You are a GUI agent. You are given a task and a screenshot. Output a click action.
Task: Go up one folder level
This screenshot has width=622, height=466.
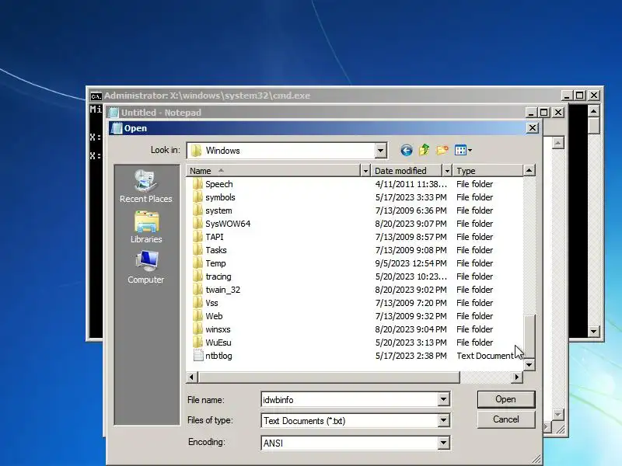424,150
